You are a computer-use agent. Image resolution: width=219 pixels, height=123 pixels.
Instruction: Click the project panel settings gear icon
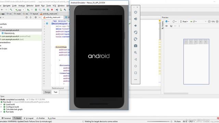click(x=36, y=17)
